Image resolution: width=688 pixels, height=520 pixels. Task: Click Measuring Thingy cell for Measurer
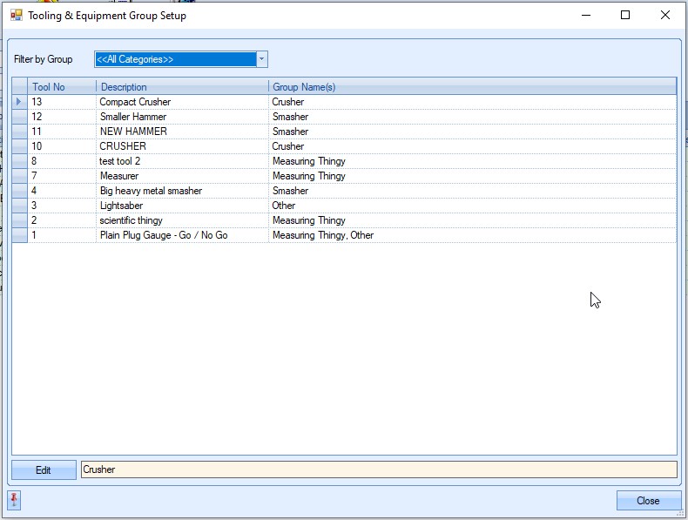[308, 176]
